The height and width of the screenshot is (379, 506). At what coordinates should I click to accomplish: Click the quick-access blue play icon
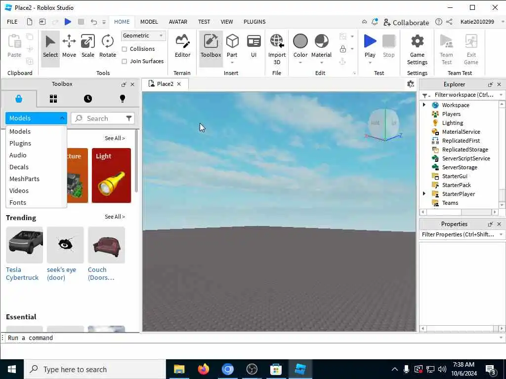pos(68,22)
